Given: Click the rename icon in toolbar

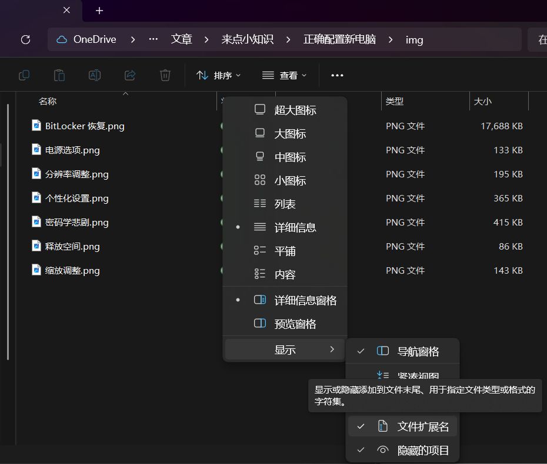Looking at the screenshot, I should 95,75.
